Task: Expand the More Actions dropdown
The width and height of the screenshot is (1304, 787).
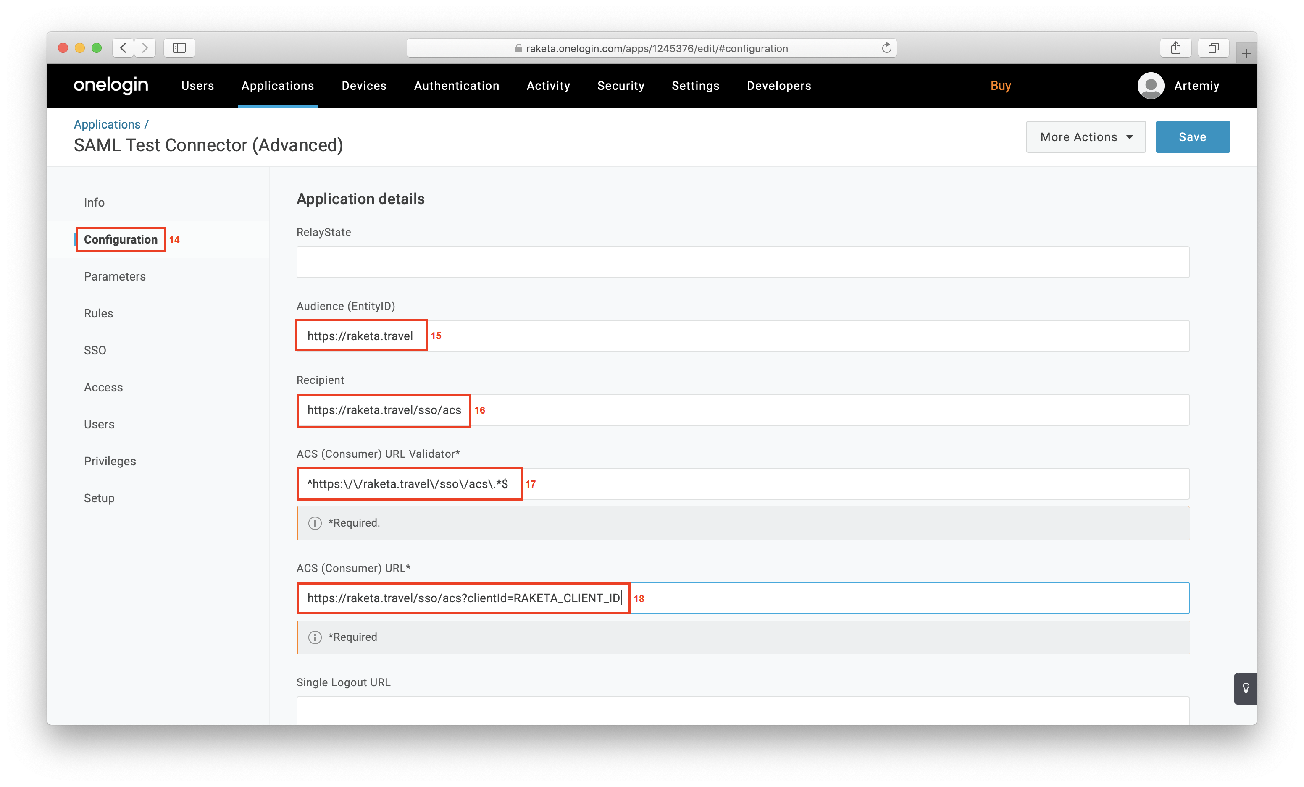Action: coord(1086,137)
